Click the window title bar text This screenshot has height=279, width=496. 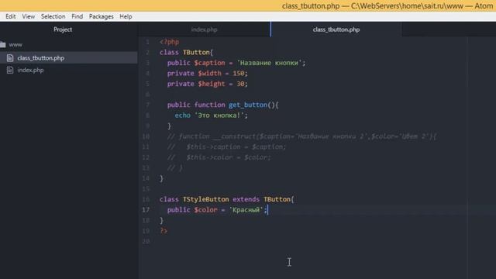387,5
